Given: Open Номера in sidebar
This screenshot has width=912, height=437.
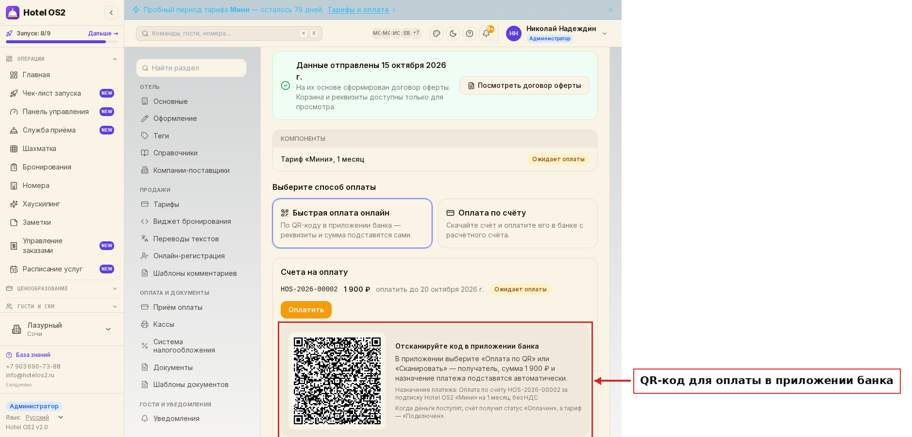Looking at the screenshot, I should [x=62, y=185].
